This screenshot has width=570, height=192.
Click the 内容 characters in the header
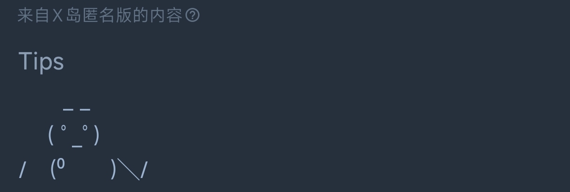click(x=166, y=16)
